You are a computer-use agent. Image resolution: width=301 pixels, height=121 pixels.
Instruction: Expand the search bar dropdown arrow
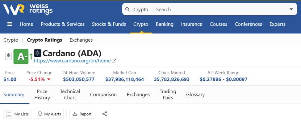coord(291,9)
